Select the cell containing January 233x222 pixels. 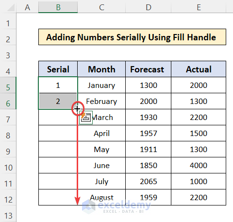coord(101,85)
